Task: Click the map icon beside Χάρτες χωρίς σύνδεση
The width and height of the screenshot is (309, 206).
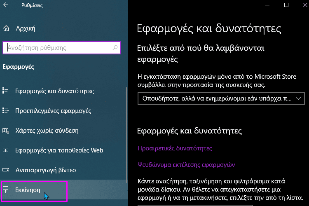Action: point(5,130)
